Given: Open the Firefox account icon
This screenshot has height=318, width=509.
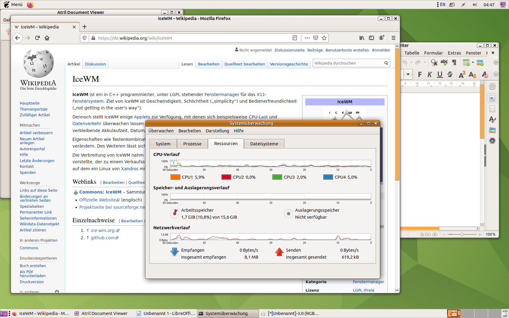Looking at the screenshot, I should pos(381,38).
